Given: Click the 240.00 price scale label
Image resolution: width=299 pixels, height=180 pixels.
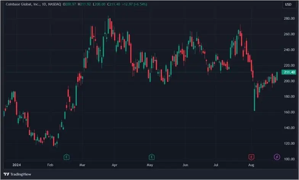Looking at the screenshot, I should tap(288, 50).
